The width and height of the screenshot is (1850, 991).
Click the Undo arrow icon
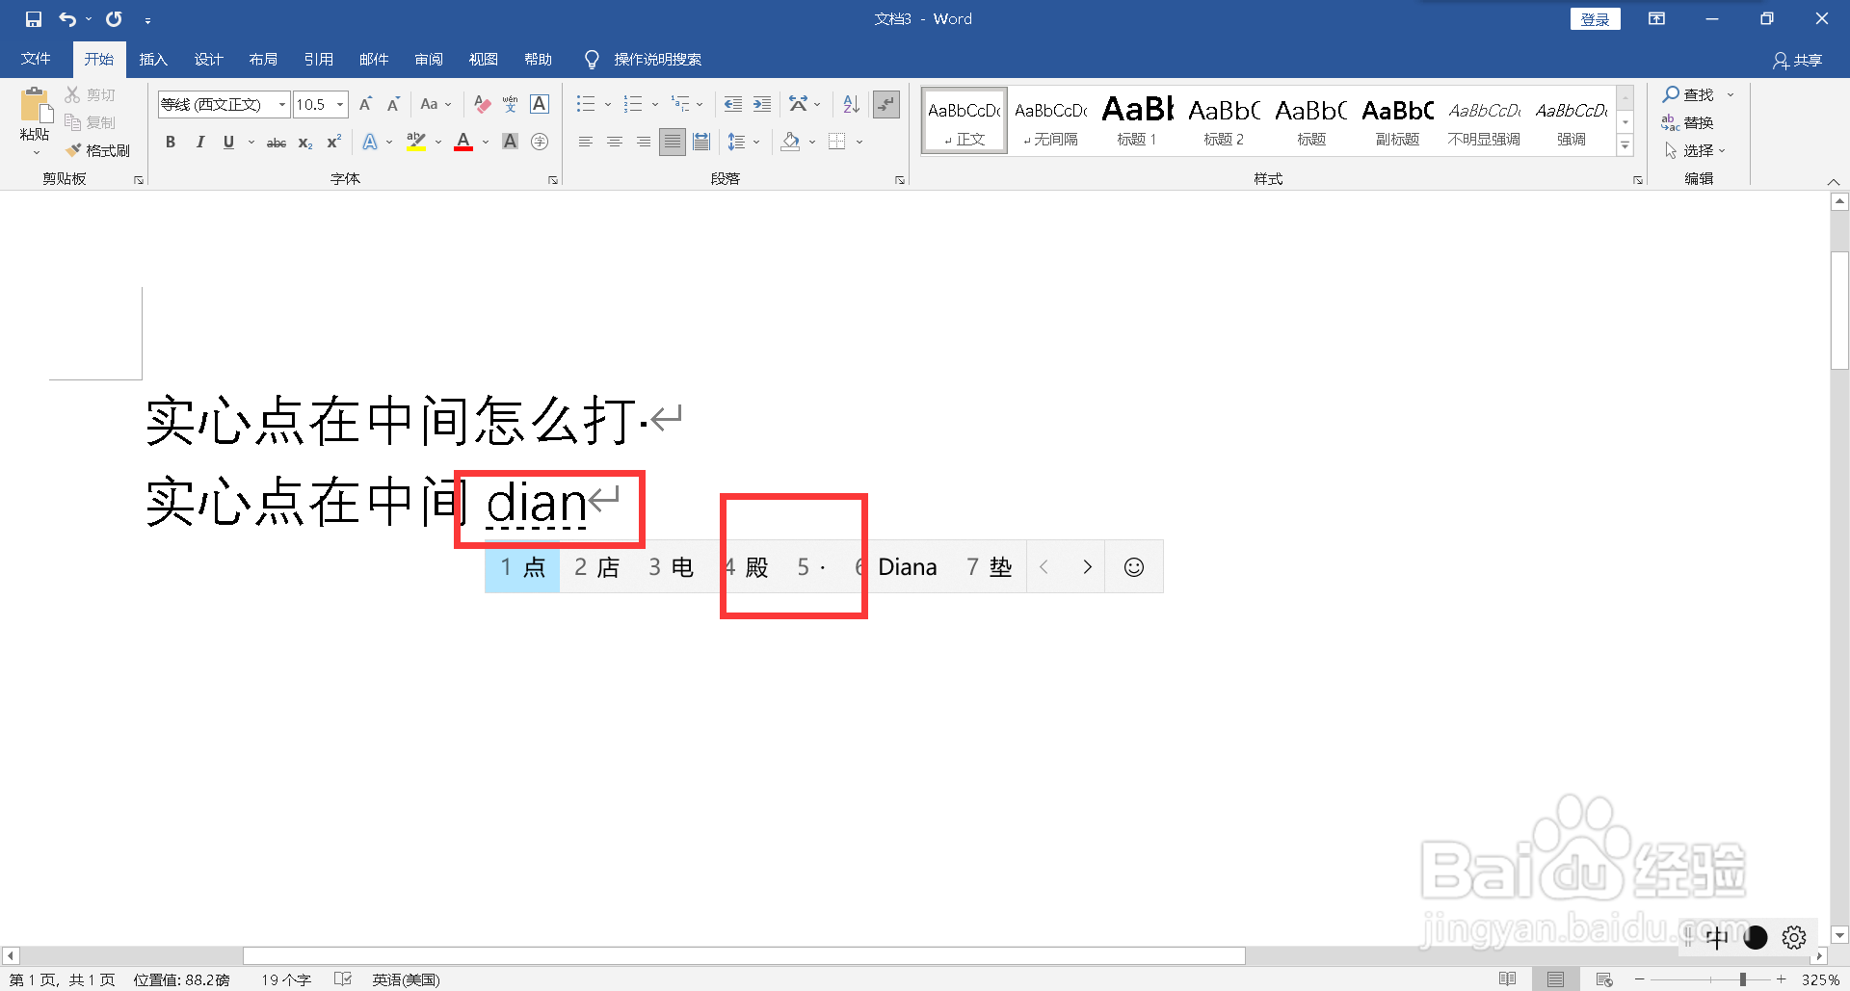tap(67, 18)
